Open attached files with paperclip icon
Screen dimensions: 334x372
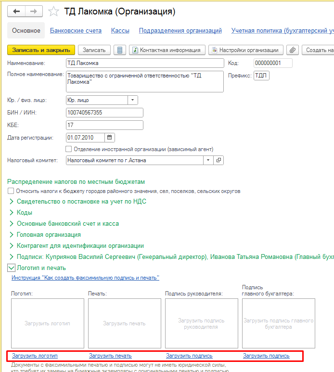pos(292,50)
